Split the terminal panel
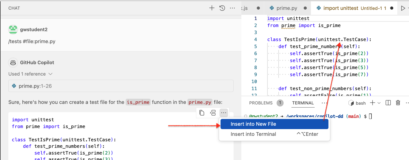The width and height of the screenshot is (409, 160). tap(388, 103)
